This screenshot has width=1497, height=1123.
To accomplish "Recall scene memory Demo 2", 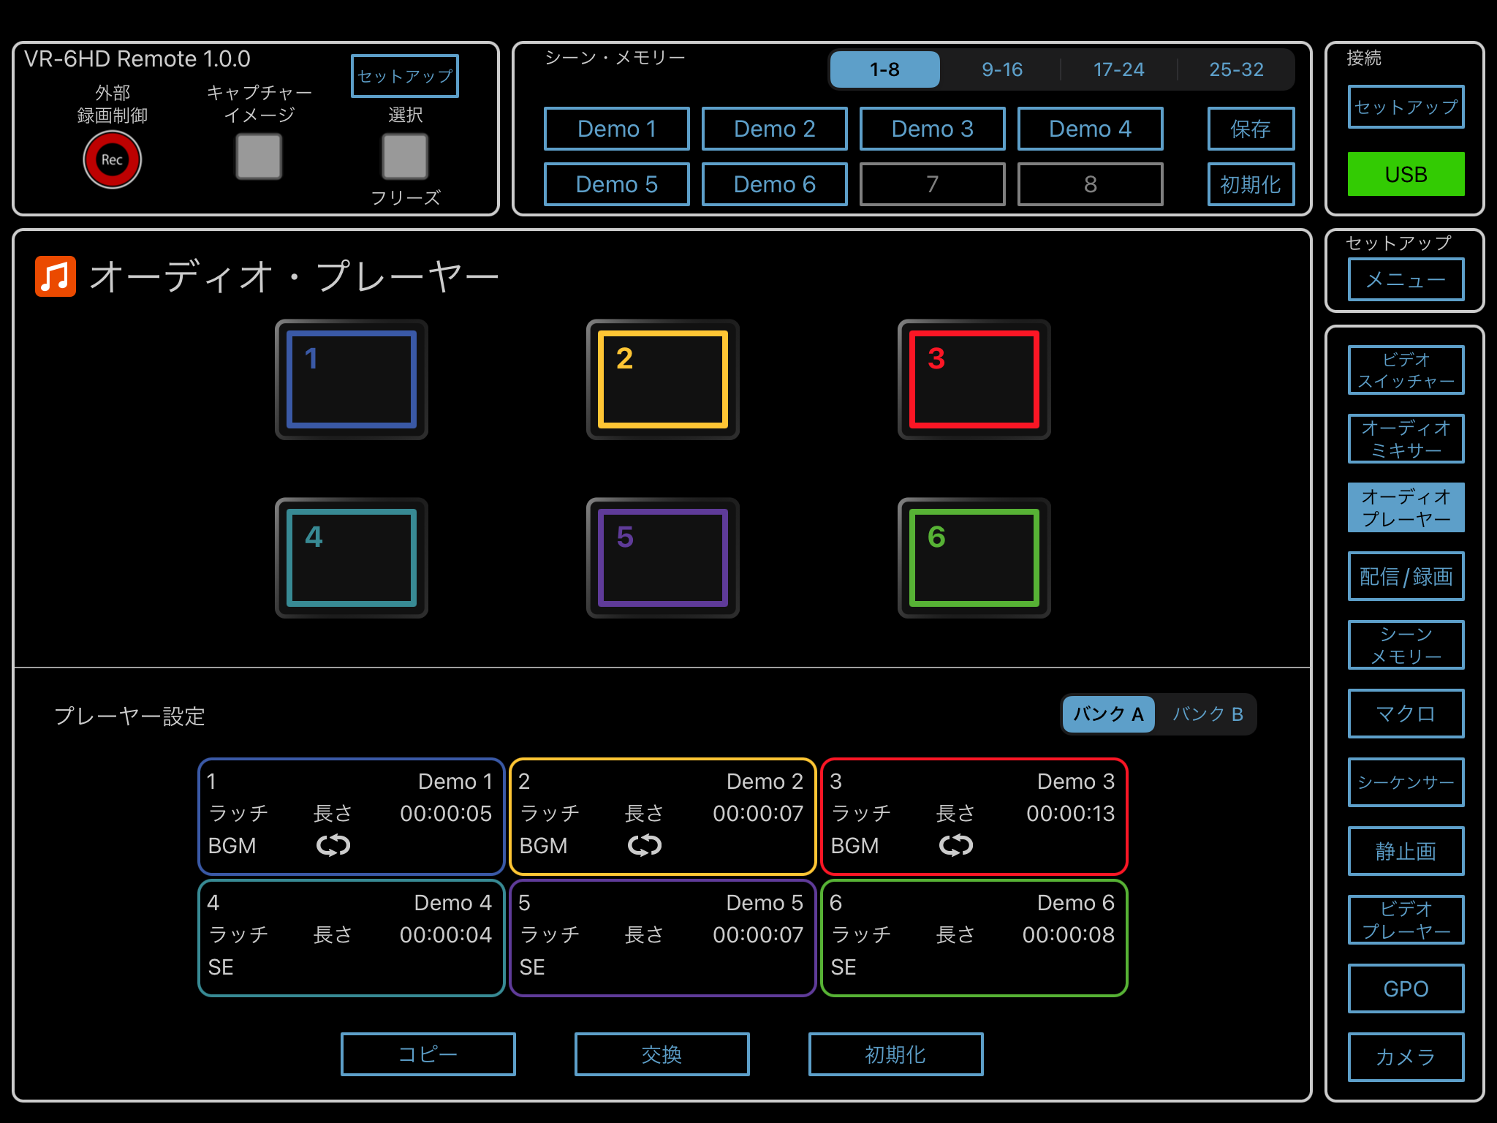I will (x=775, y=129).
